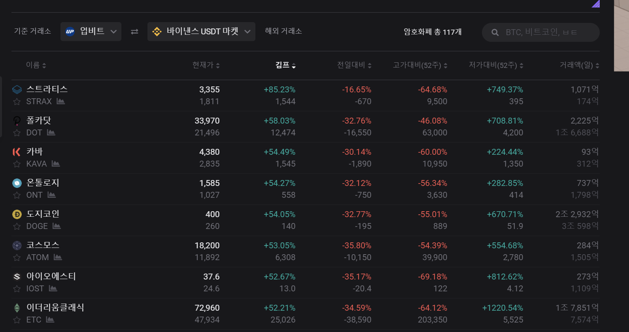This screenshot has height=332, width=629.
Task: Sort by 거래액(일) column
Action: (580, 65)
